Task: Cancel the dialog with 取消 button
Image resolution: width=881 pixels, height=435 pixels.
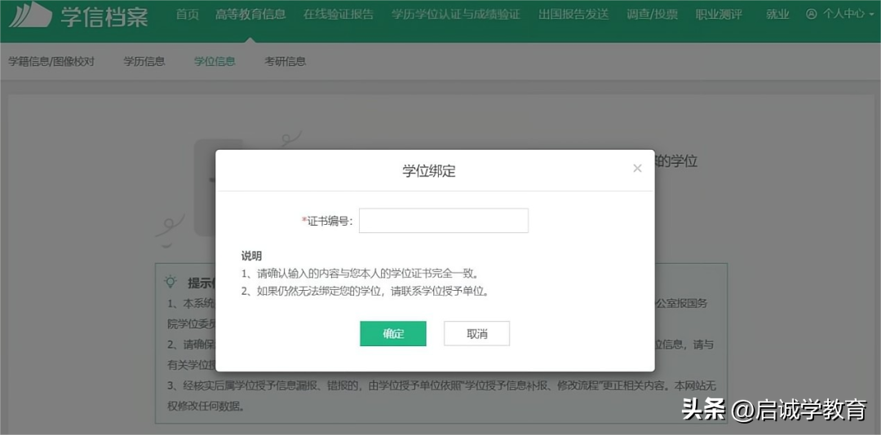Action: [476, 333]
